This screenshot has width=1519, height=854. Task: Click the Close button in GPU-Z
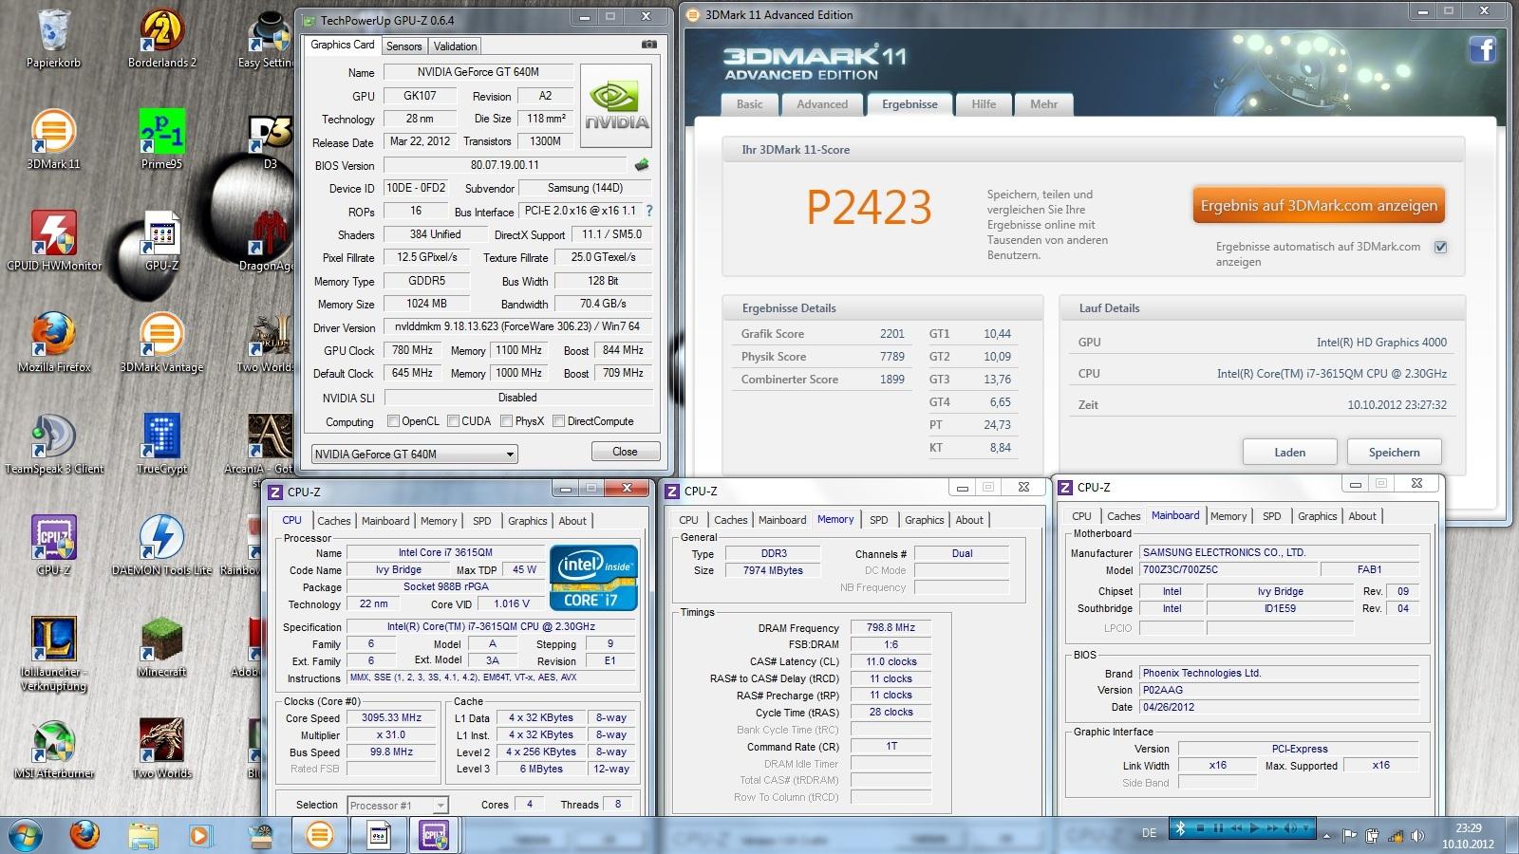tap(625, 452)
